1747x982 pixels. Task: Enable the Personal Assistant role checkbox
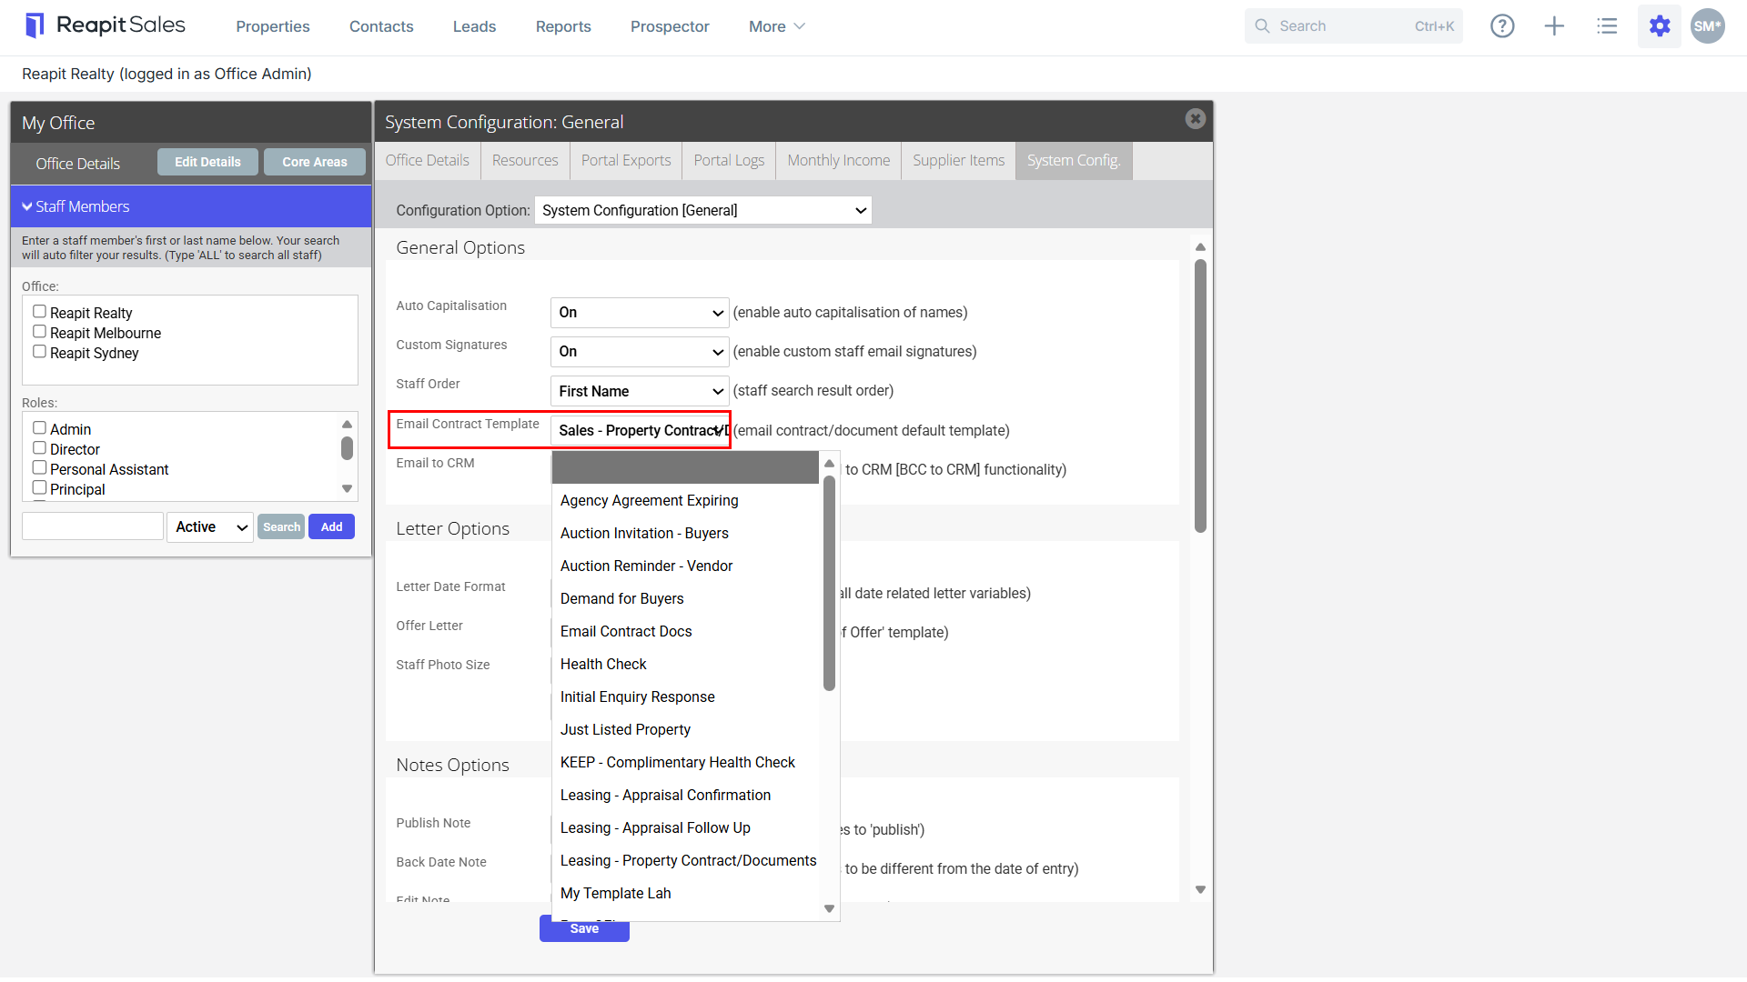(x=39, y=468)
